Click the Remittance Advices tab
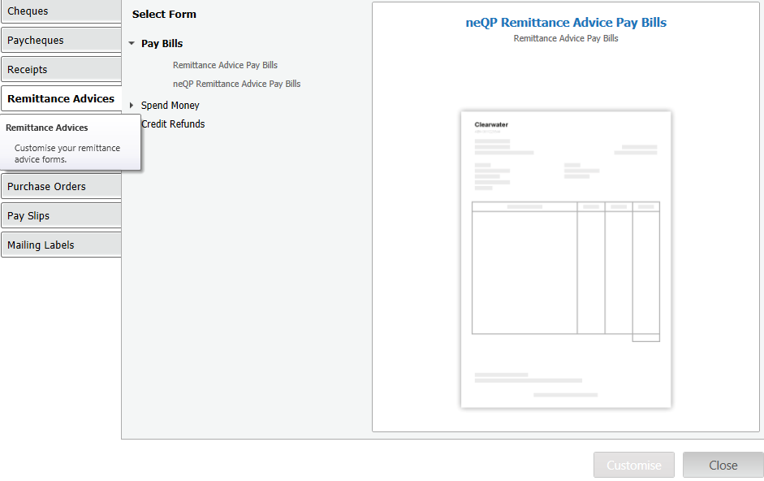This screenshot has height=481, width=764. point(62,98)
